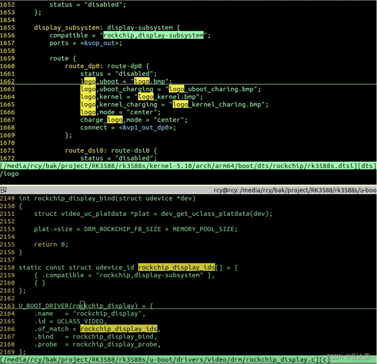
Task: Click highlighted rockchip_display_ids on .of_match line
Action: click(119, 329)
